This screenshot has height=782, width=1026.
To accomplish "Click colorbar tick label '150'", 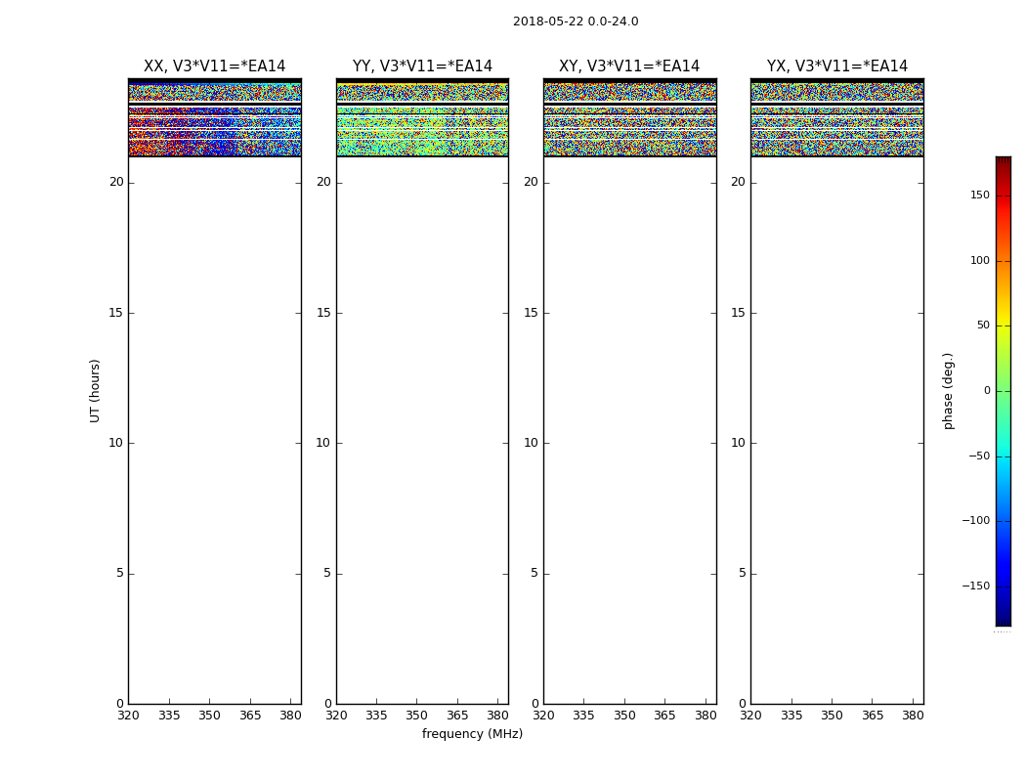I will click(979, 195).
